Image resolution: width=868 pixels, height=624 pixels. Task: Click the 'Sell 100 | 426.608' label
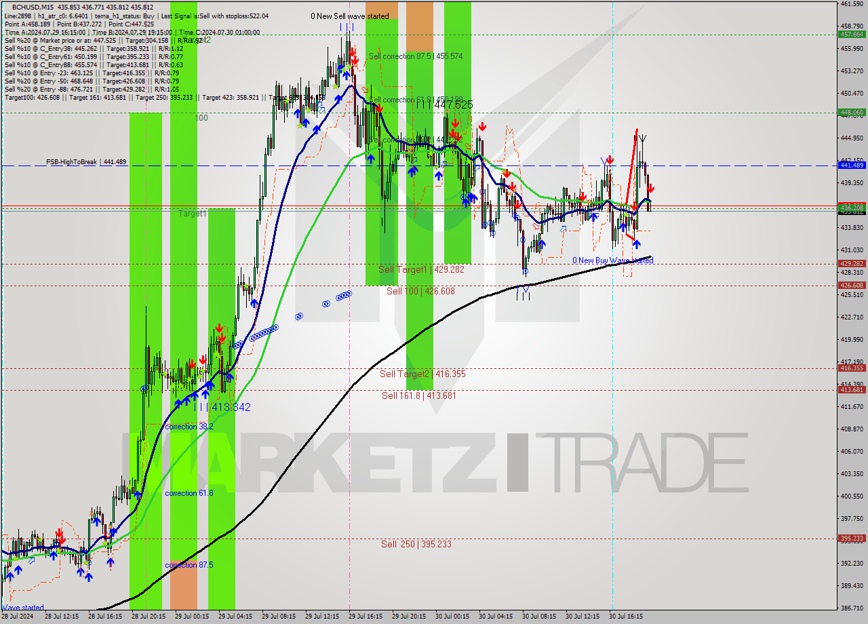[x=420, y=291]
